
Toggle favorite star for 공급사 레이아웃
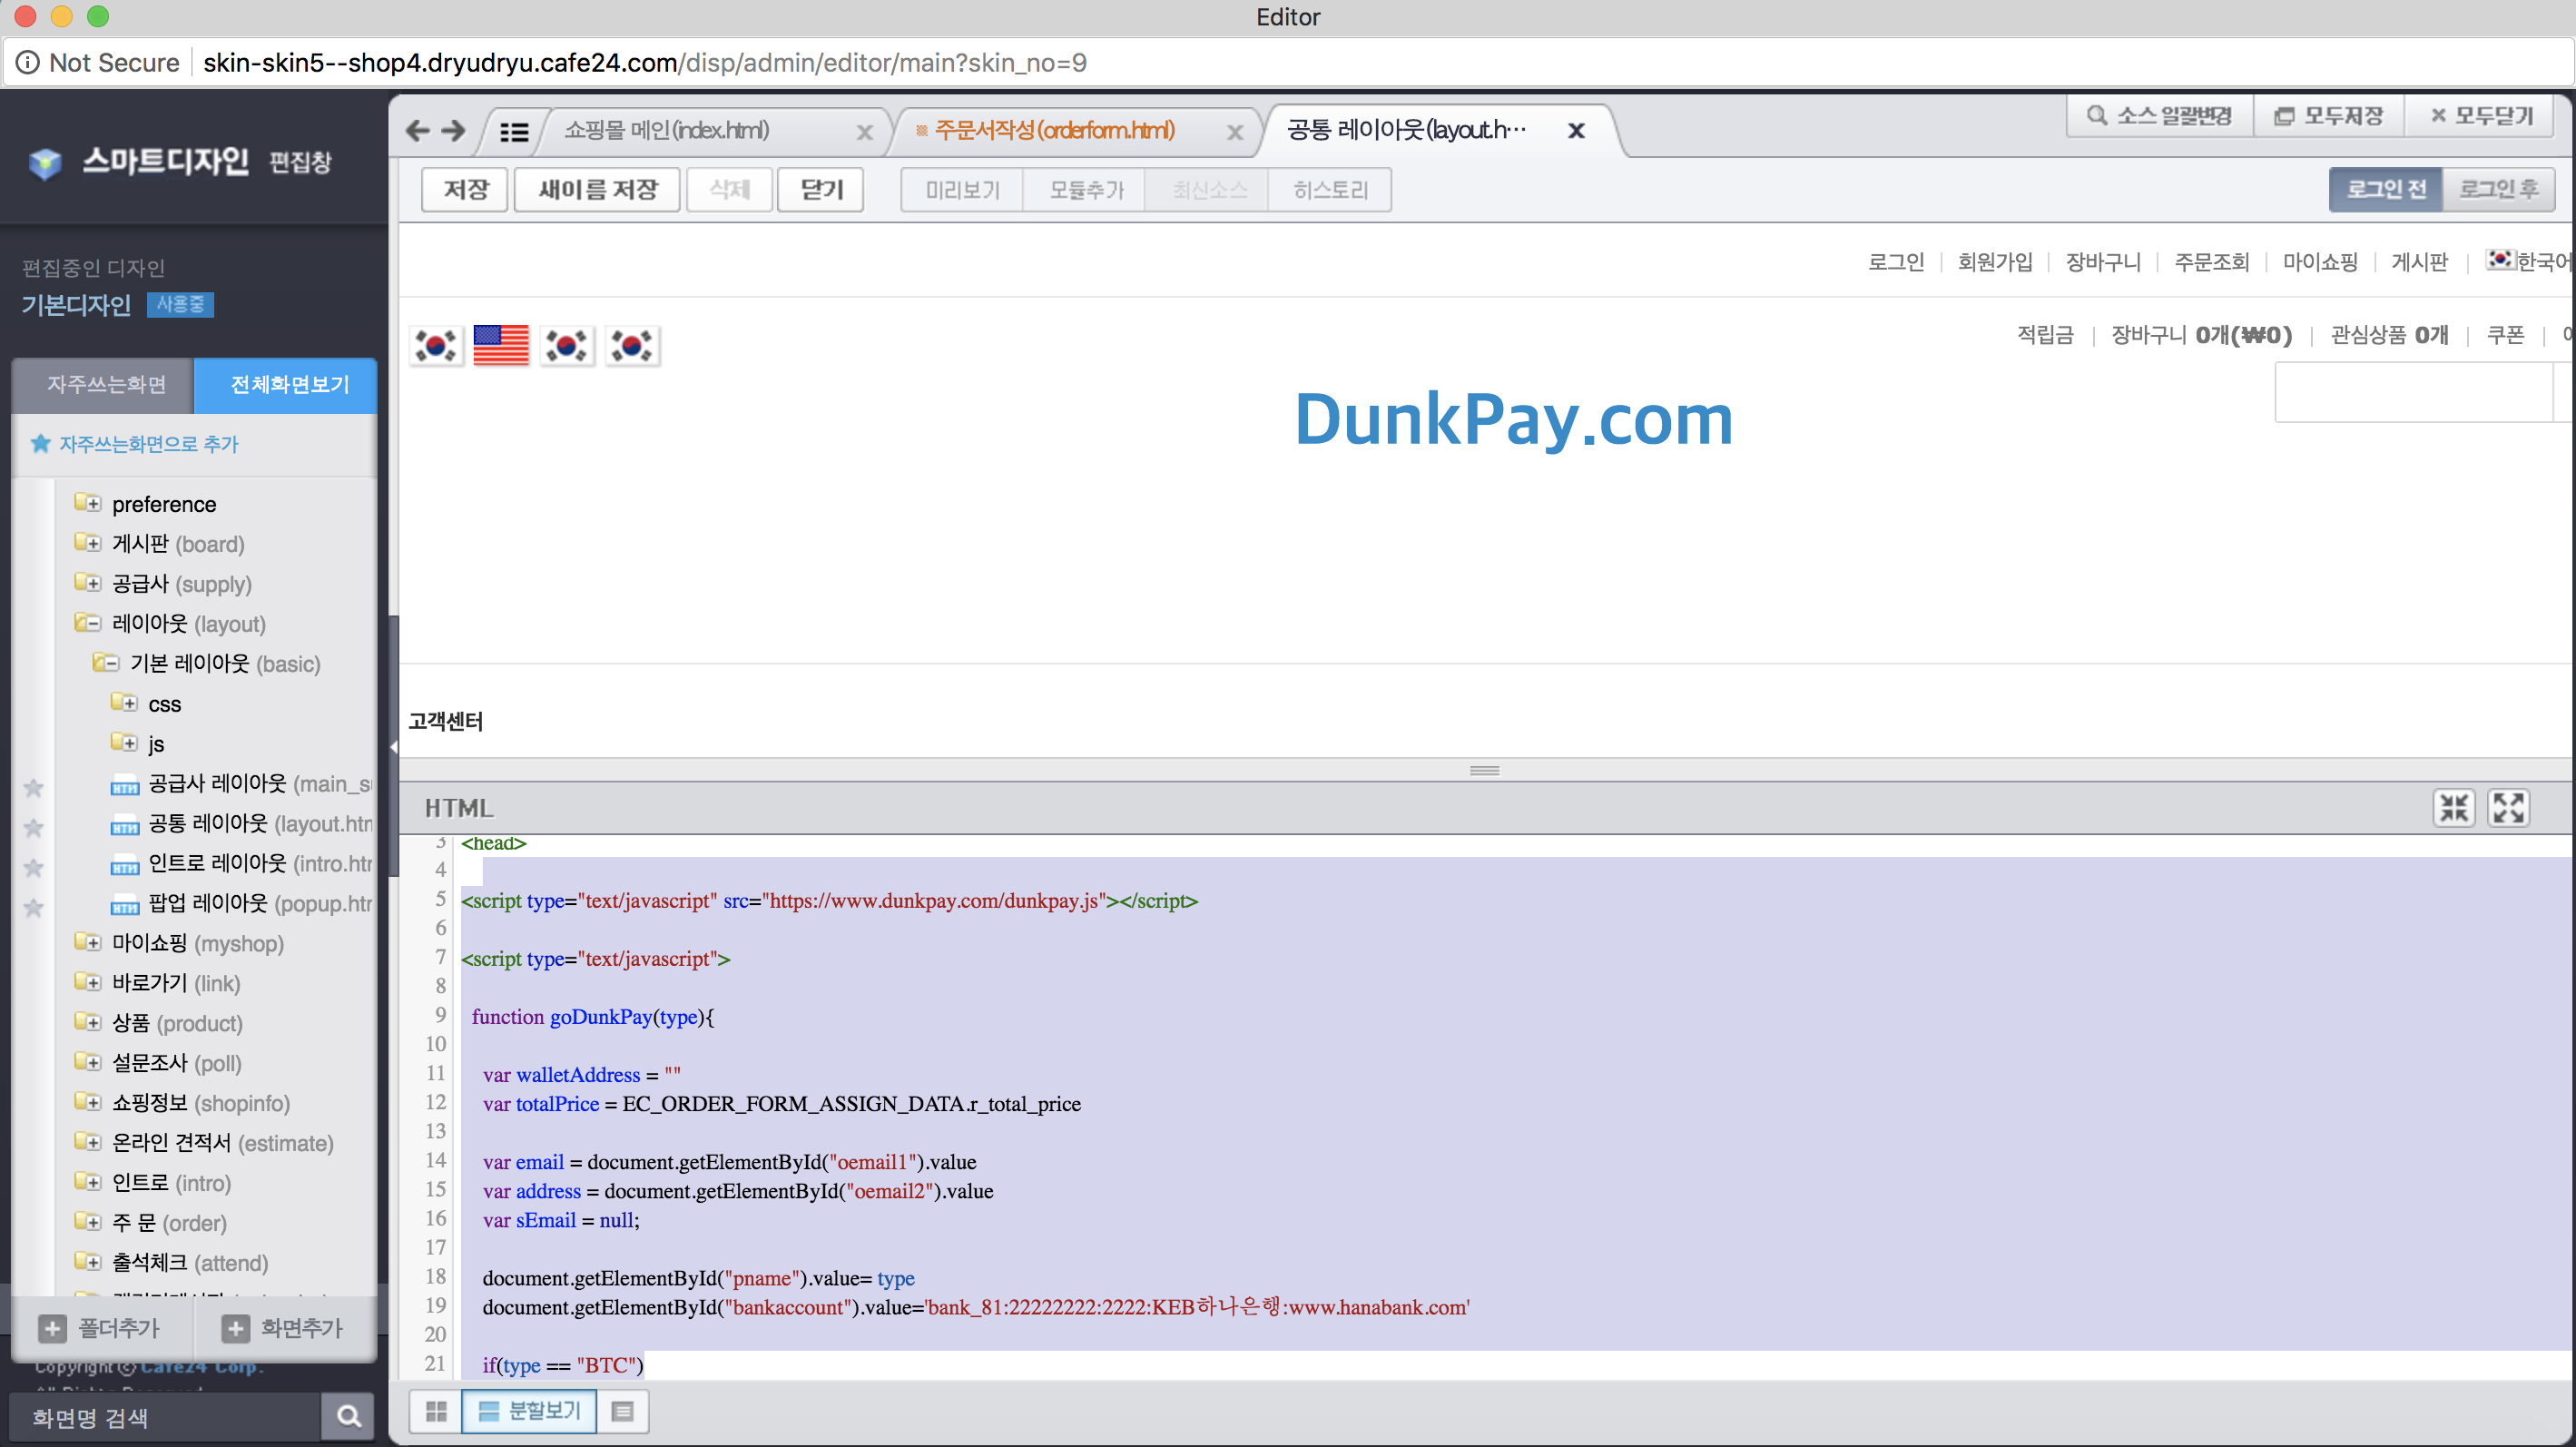coord(33,788)
